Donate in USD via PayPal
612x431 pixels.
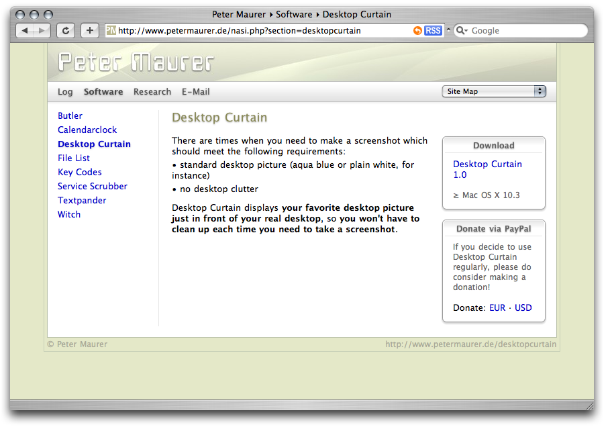[x=523, y=308]
